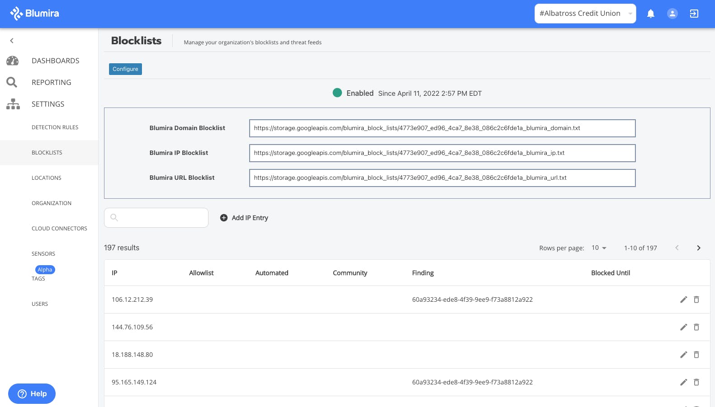715x407 pixels.
Task: Open Detection Rules in the sidebar
Action: (55, 127)
